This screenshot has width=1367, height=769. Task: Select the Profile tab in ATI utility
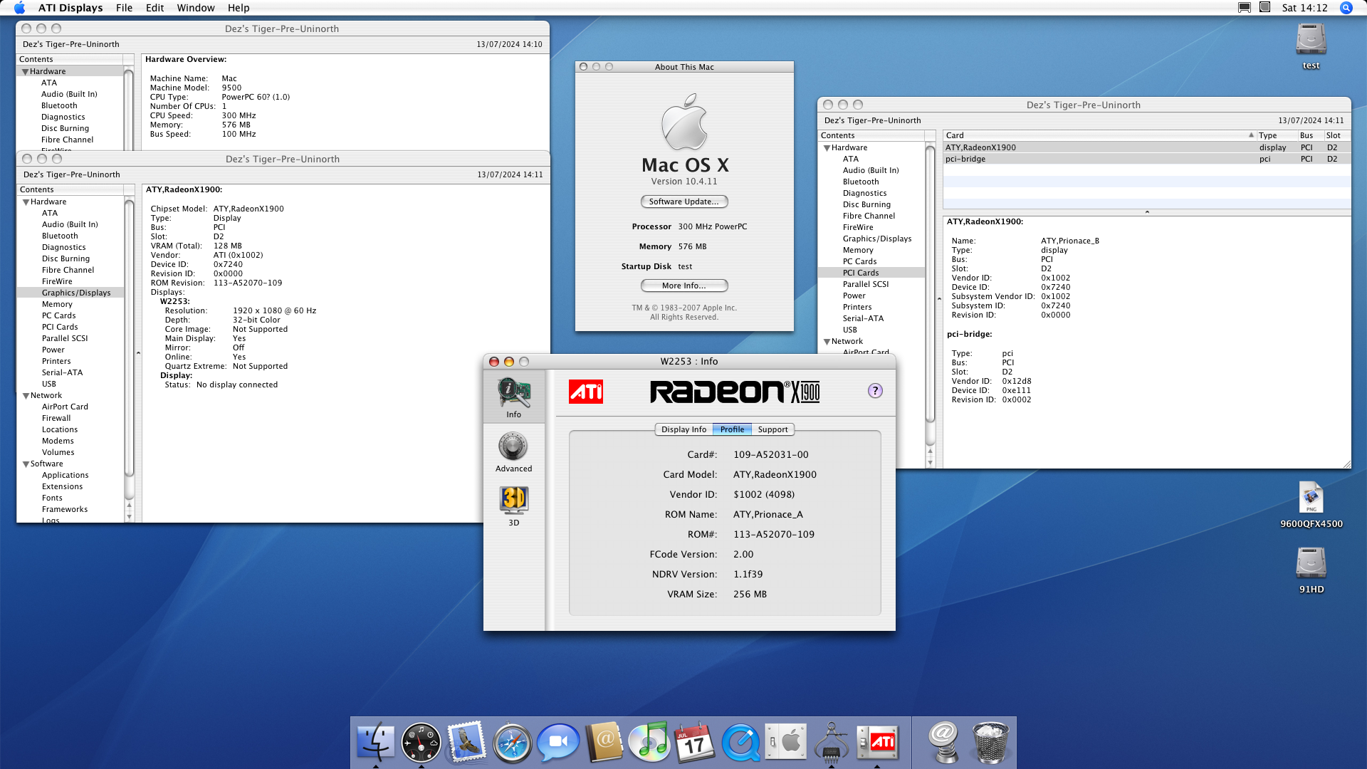click(x=733, y=429)
